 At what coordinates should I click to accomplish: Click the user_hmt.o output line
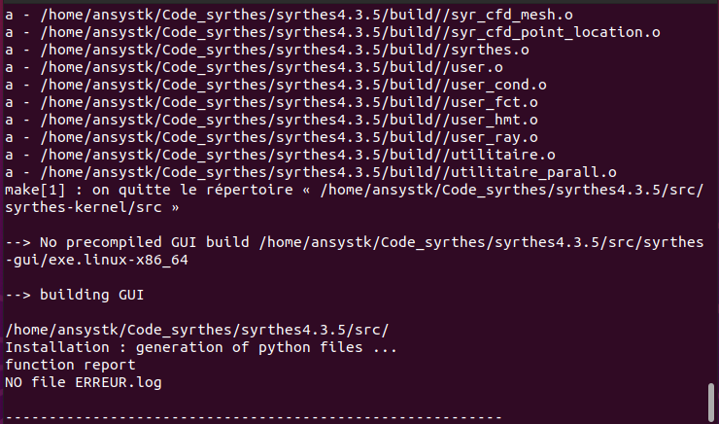point(271,120)
